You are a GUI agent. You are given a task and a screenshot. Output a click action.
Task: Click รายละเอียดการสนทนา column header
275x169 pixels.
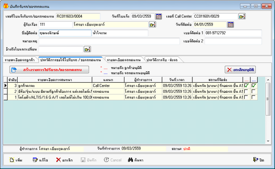(55, 80)
